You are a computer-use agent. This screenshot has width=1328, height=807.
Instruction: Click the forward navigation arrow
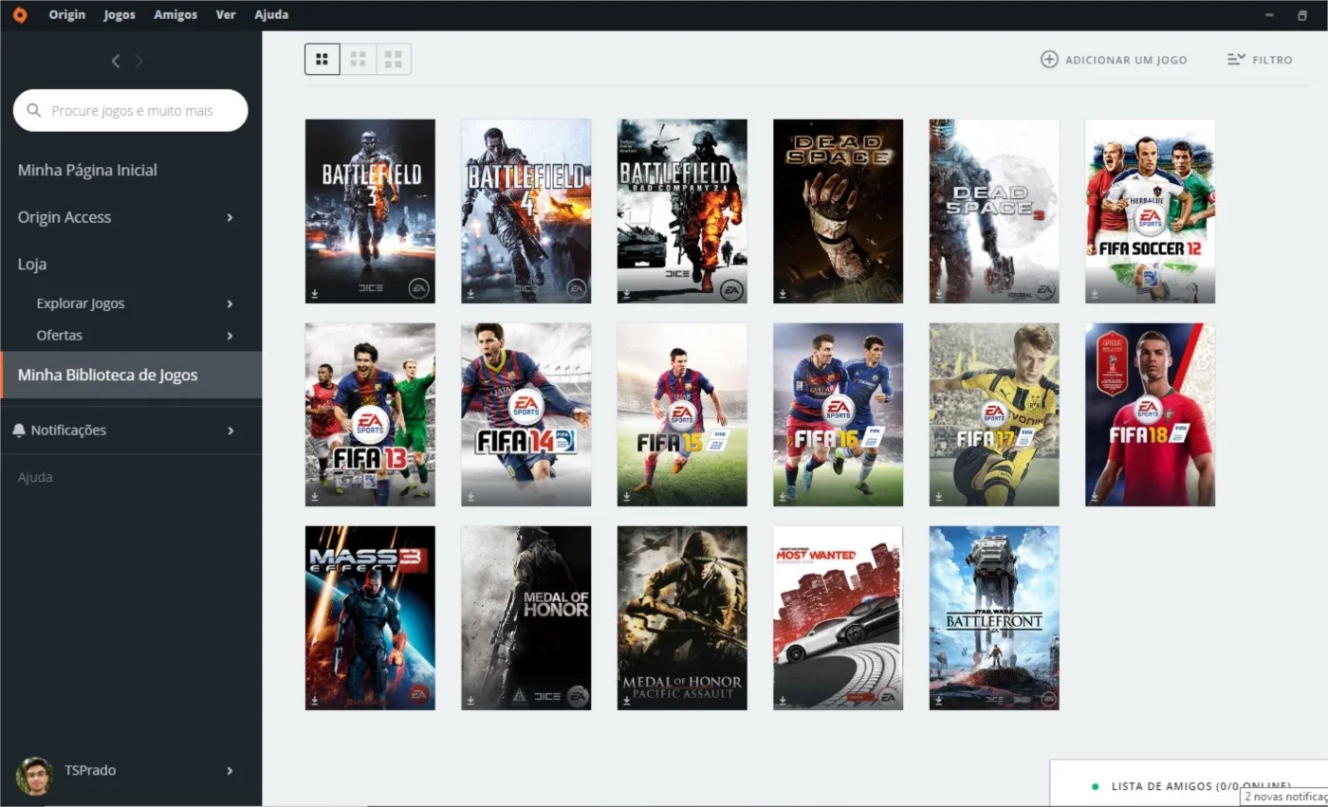click(x=139, y=61)
